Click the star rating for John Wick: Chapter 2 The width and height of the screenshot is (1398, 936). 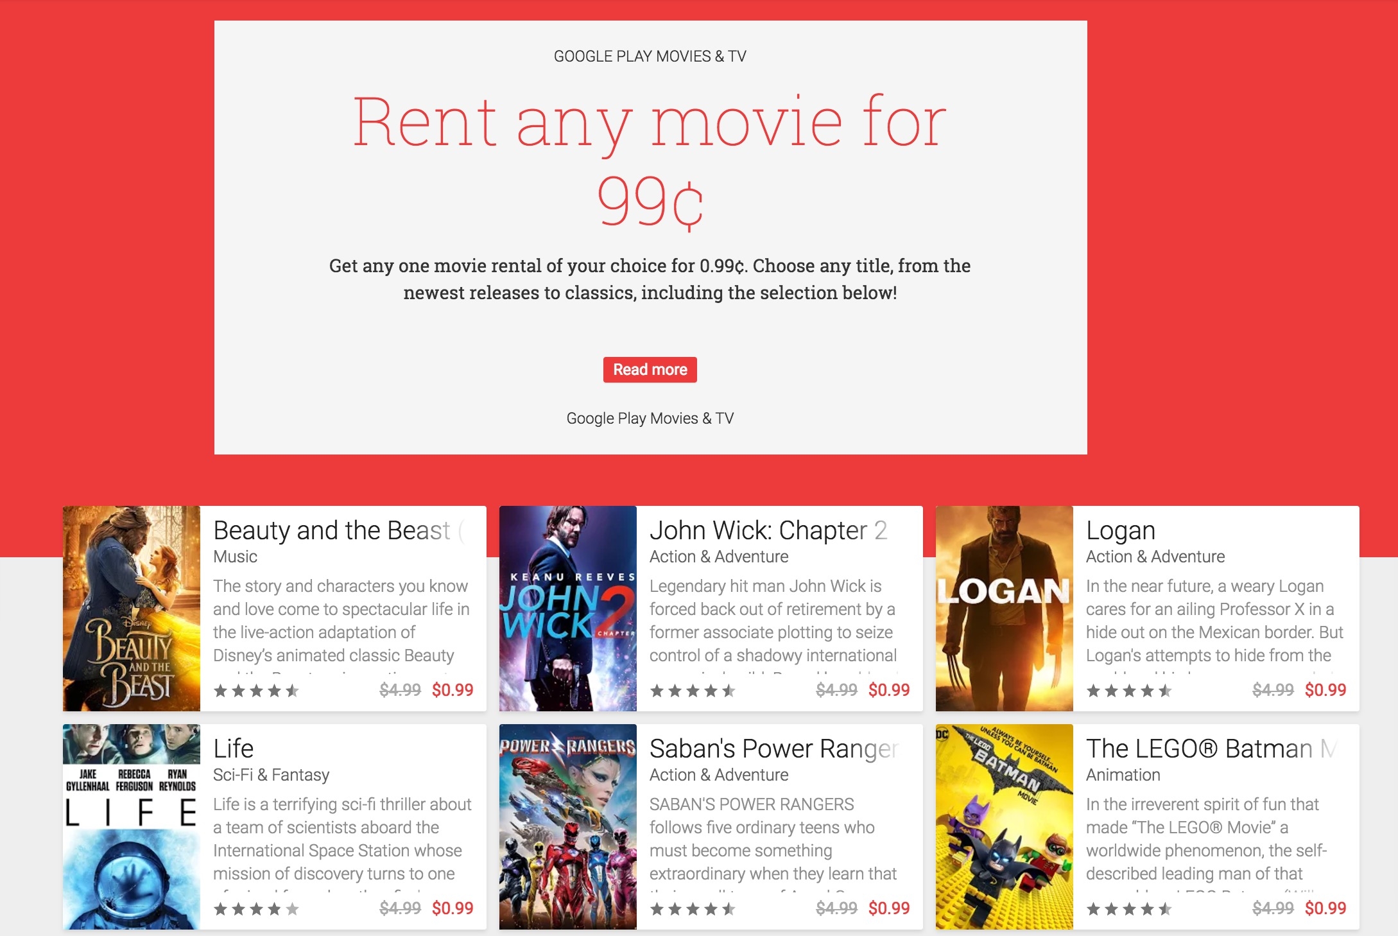coord(693,691)
